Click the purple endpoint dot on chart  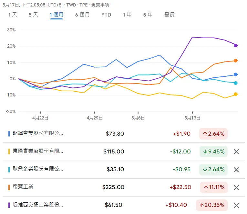point(236,45)
